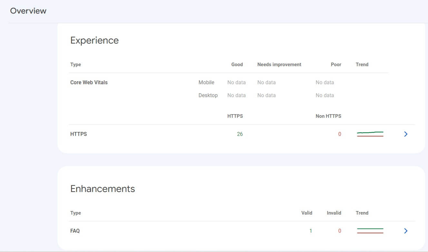Select the green HTTPS count of 26
This screenshot has width=428, height=252.
click(240, 134)
